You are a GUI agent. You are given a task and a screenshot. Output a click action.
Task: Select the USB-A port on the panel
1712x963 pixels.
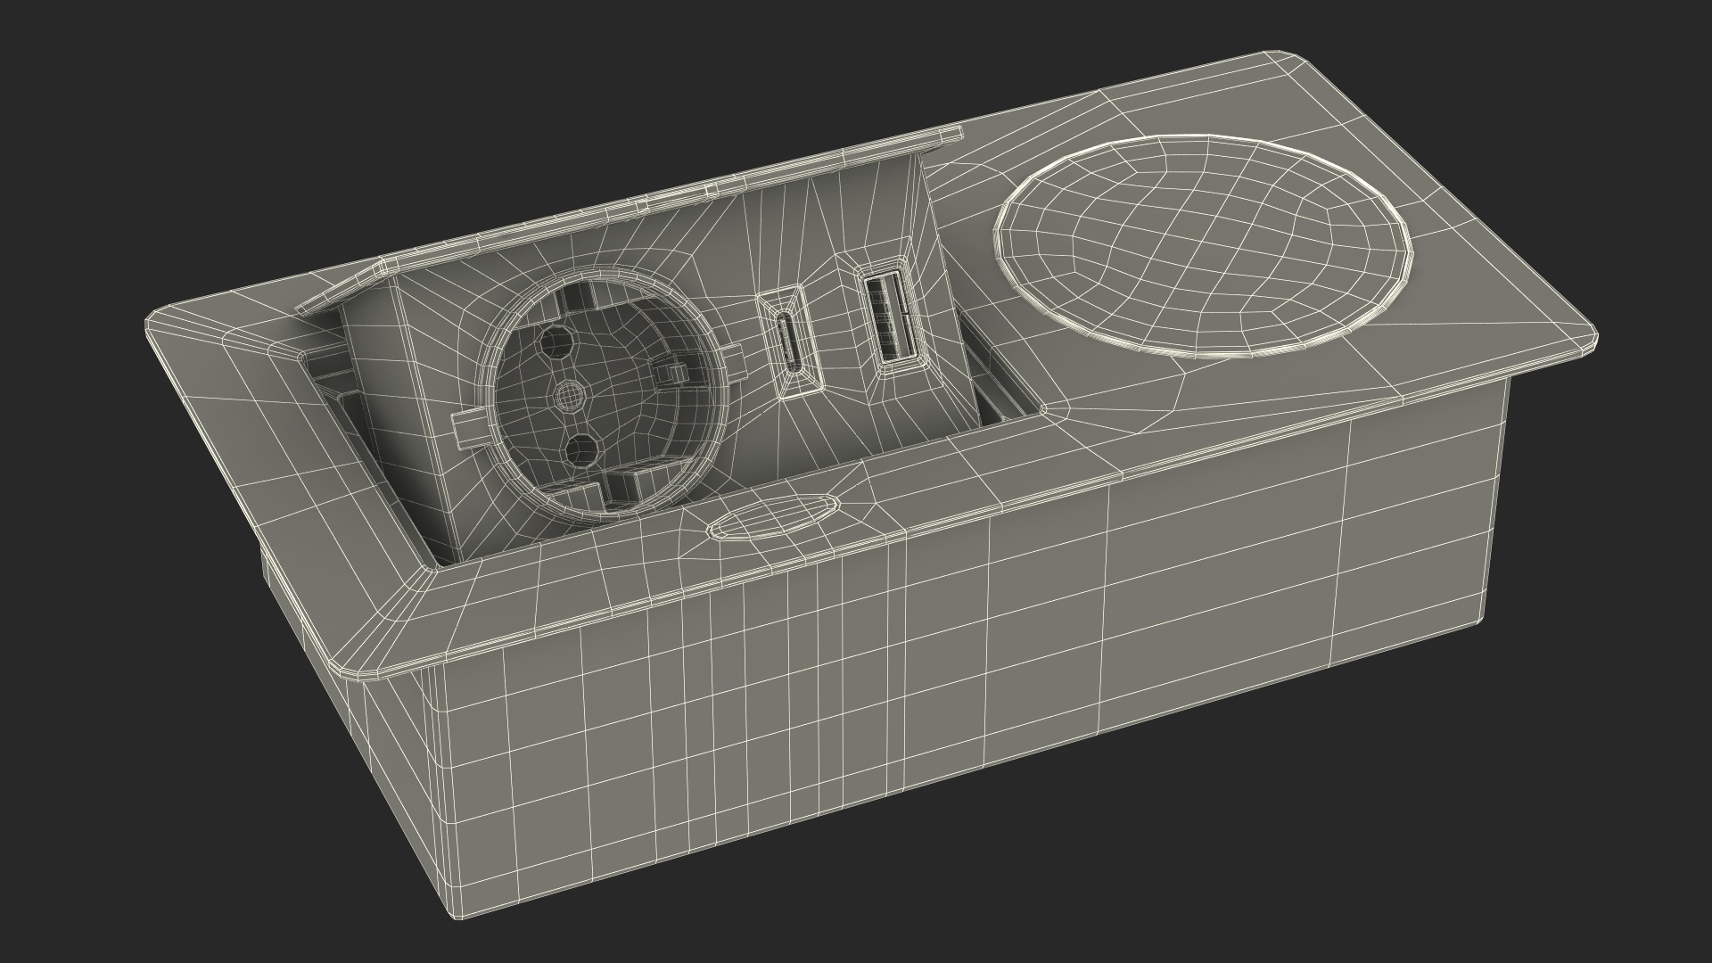889,317
